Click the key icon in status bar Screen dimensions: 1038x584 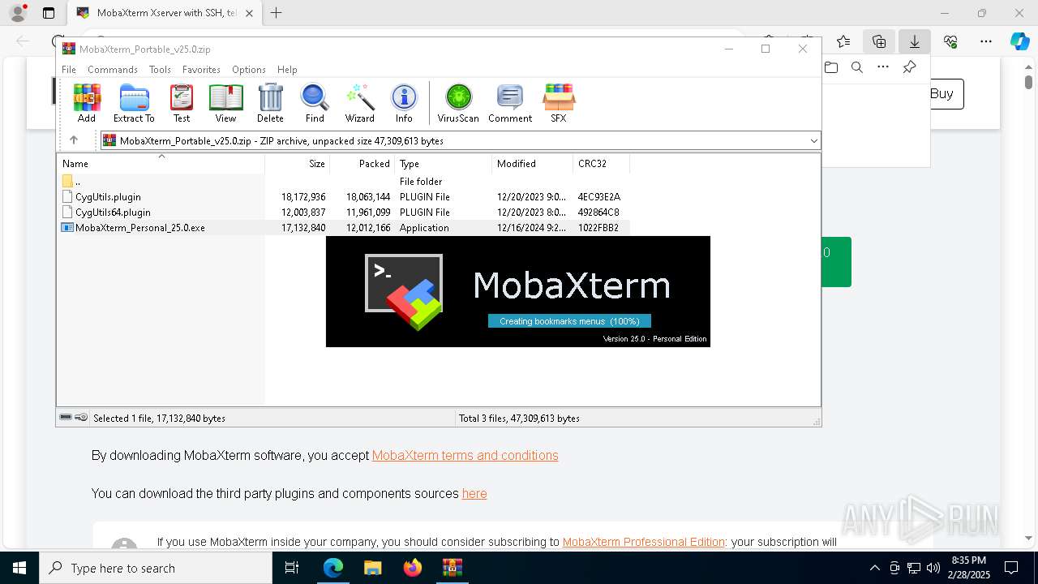click(81, 418)
